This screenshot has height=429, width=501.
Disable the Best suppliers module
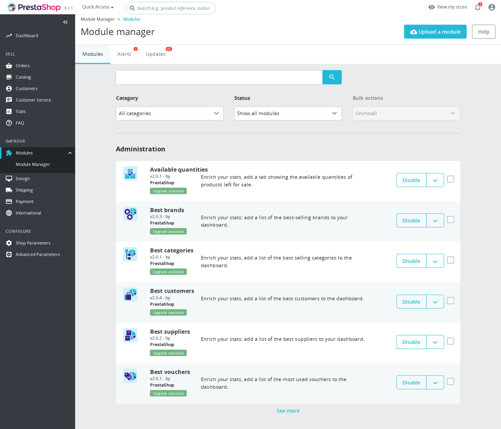[411, 342]
